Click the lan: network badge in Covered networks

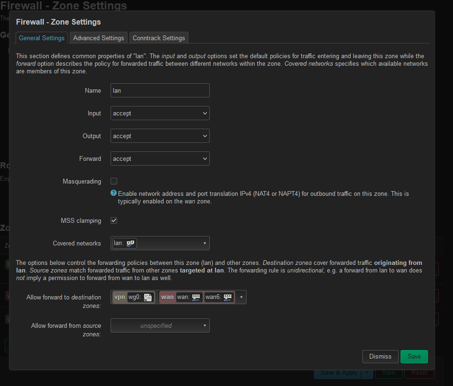[x=124, y=243]
